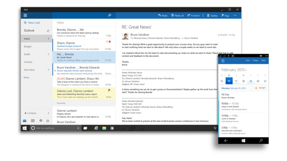The height and width of the screenshot is (161, 287).
Task: Open the Budget folder
Action: [x=36, y=46]
